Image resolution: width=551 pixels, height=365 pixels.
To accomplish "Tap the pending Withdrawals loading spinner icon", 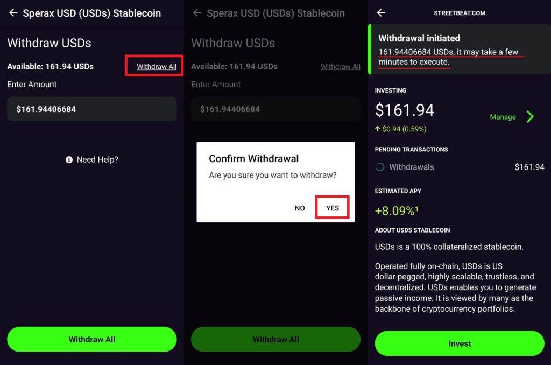I will [x=382, y=167].
